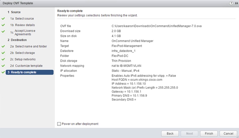Click the Size on disk value 4.1 GB

point(116,36)
